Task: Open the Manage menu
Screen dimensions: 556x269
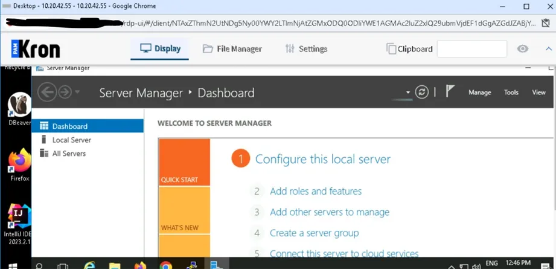Action: pos(480,92)
